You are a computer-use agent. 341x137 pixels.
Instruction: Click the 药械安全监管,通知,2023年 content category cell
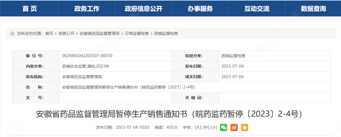pyautogui.click(x=116, y=66)
